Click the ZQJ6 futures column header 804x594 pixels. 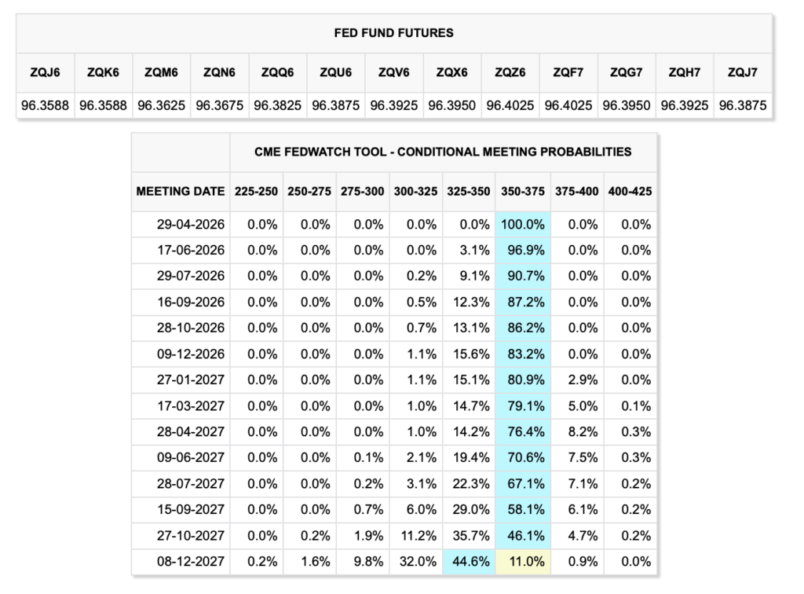pyautogui.click(x=46, y=72)
